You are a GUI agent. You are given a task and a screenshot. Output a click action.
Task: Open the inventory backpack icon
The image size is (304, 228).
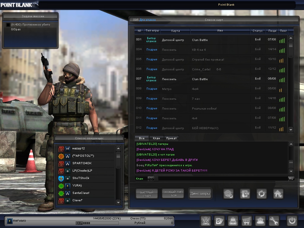(233, 221)
